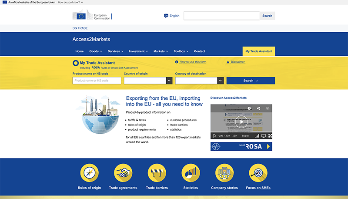Click the European Commission logo
This screenshot has height=199, width=348.
(x=92, y=15)
